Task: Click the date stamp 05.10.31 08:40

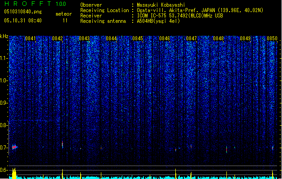Action: [23, 21]
